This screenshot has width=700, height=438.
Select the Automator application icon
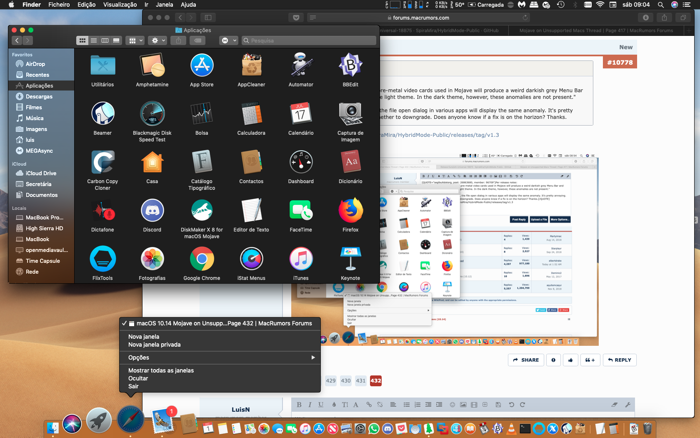(x=301, y=65)
